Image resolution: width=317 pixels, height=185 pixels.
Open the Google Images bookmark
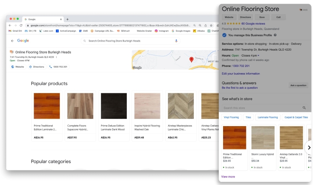pos(181,31)
